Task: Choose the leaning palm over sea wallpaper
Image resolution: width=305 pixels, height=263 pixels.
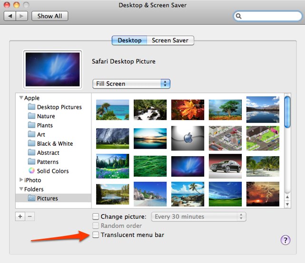Action: click(187, 194)
